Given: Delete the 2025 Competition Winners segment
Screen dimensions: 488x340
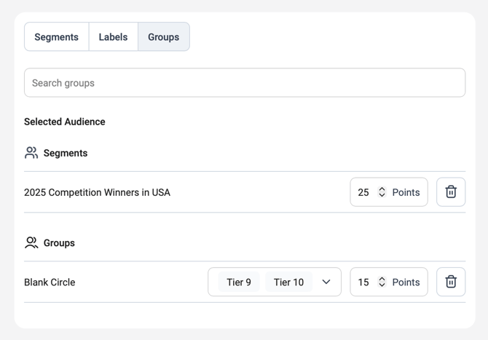Looking at the screenshot, I should [450, 192].
